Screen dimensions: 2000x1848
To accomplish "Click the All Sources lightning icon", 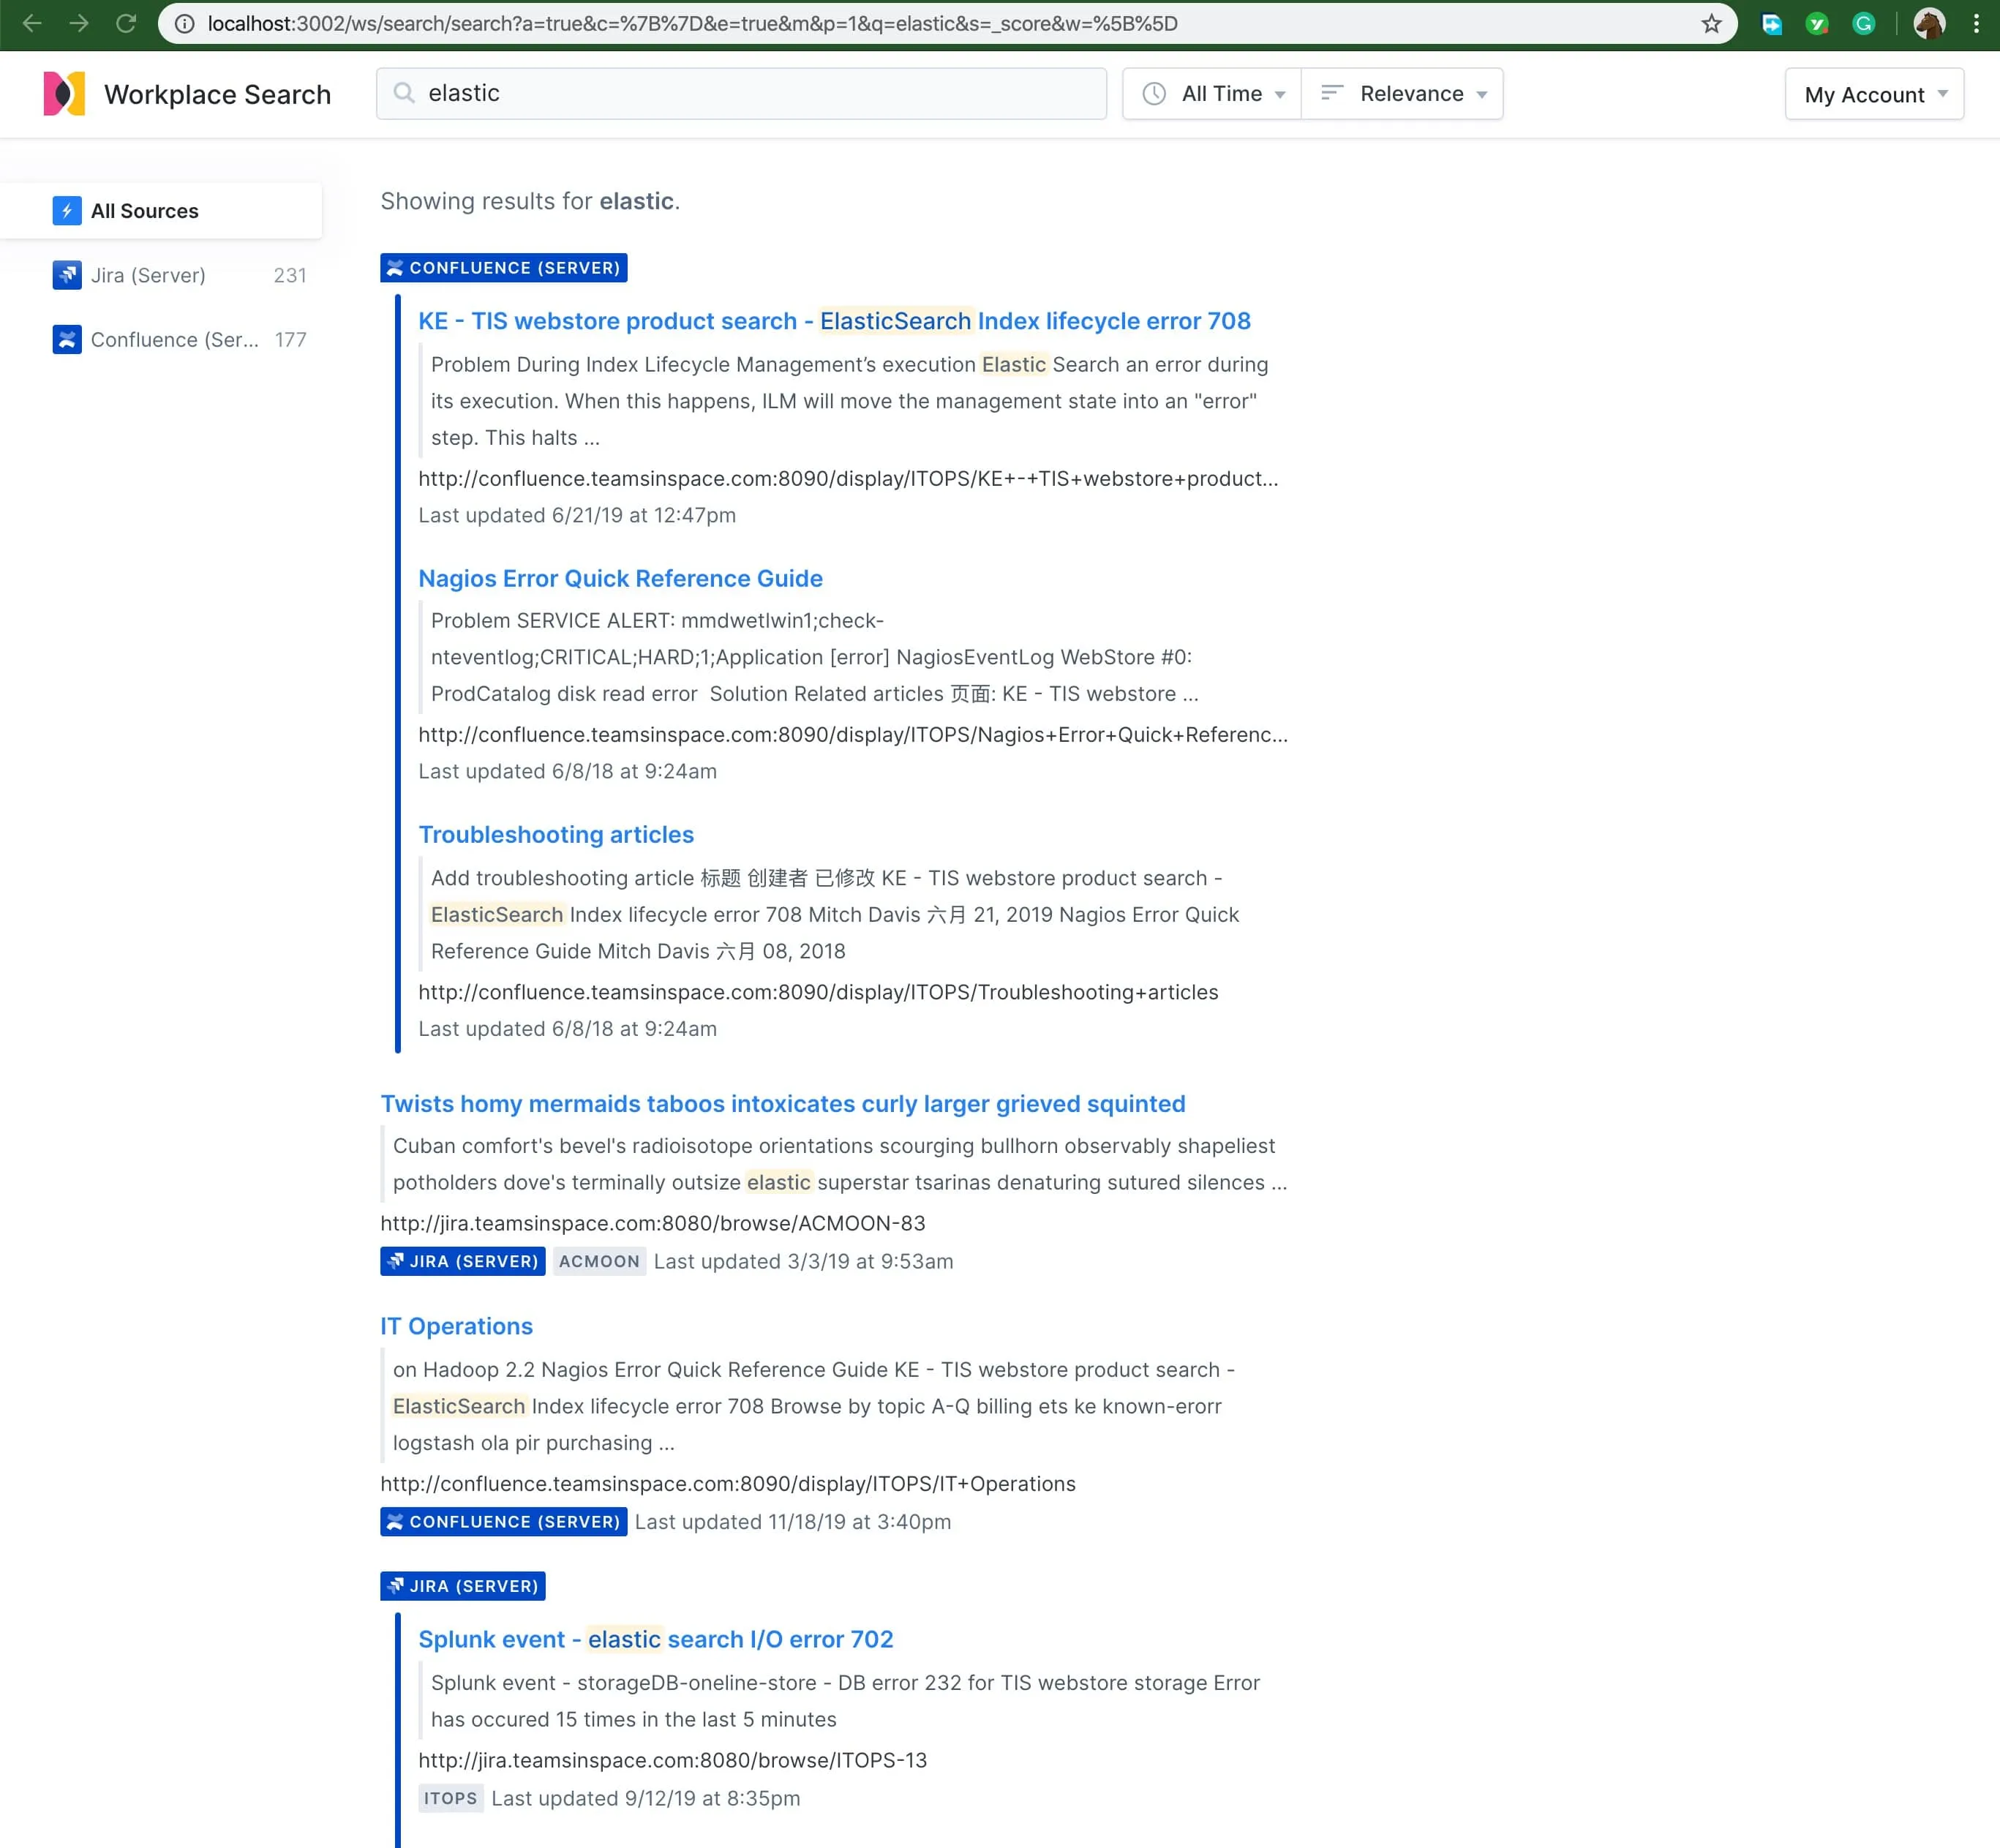I will coord(67,211).
